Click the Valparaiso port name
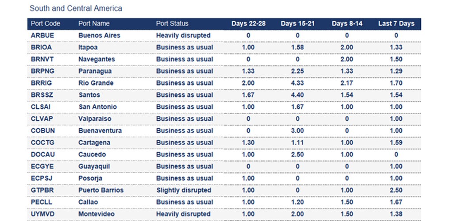Screen dimensions: 450x221 click(94, 119)
